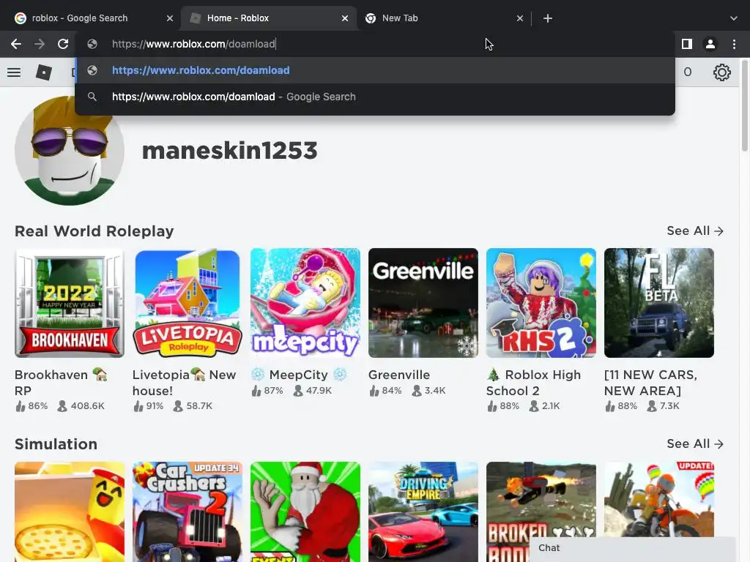Open the RHS2 game thumbnail
Screen dimensions: 750x562
(x=541, y=303)
